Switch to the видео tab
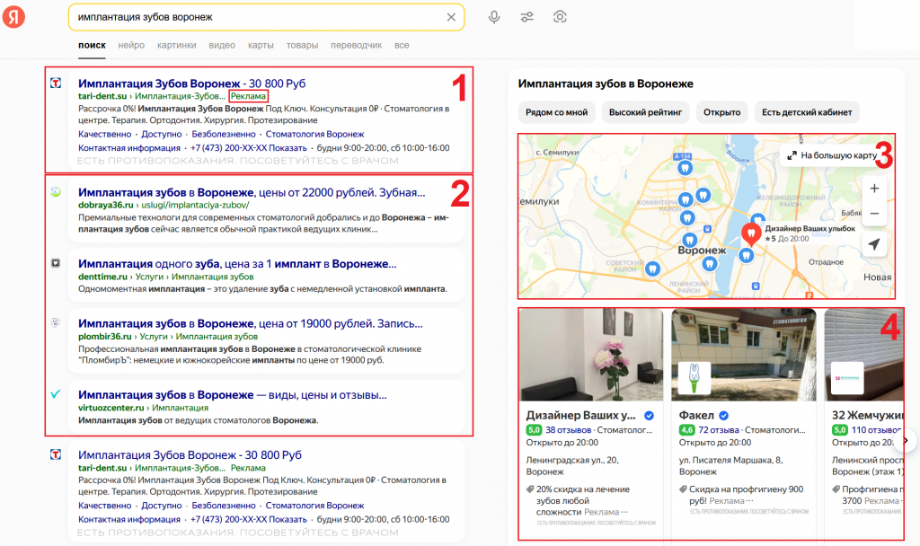 222,45
